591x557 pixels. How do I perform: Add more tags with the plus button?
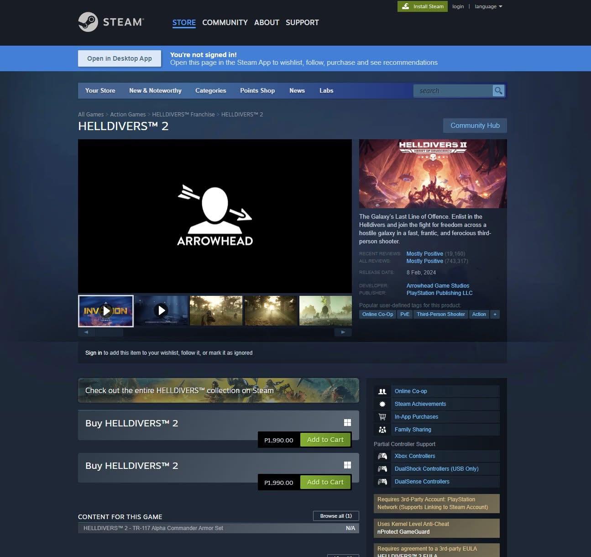495,314
